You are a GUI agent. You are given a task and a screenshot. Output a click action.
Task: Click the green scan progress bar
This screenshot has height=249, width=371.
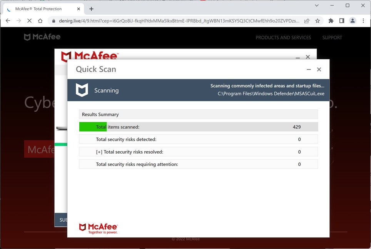pos(92,127)
